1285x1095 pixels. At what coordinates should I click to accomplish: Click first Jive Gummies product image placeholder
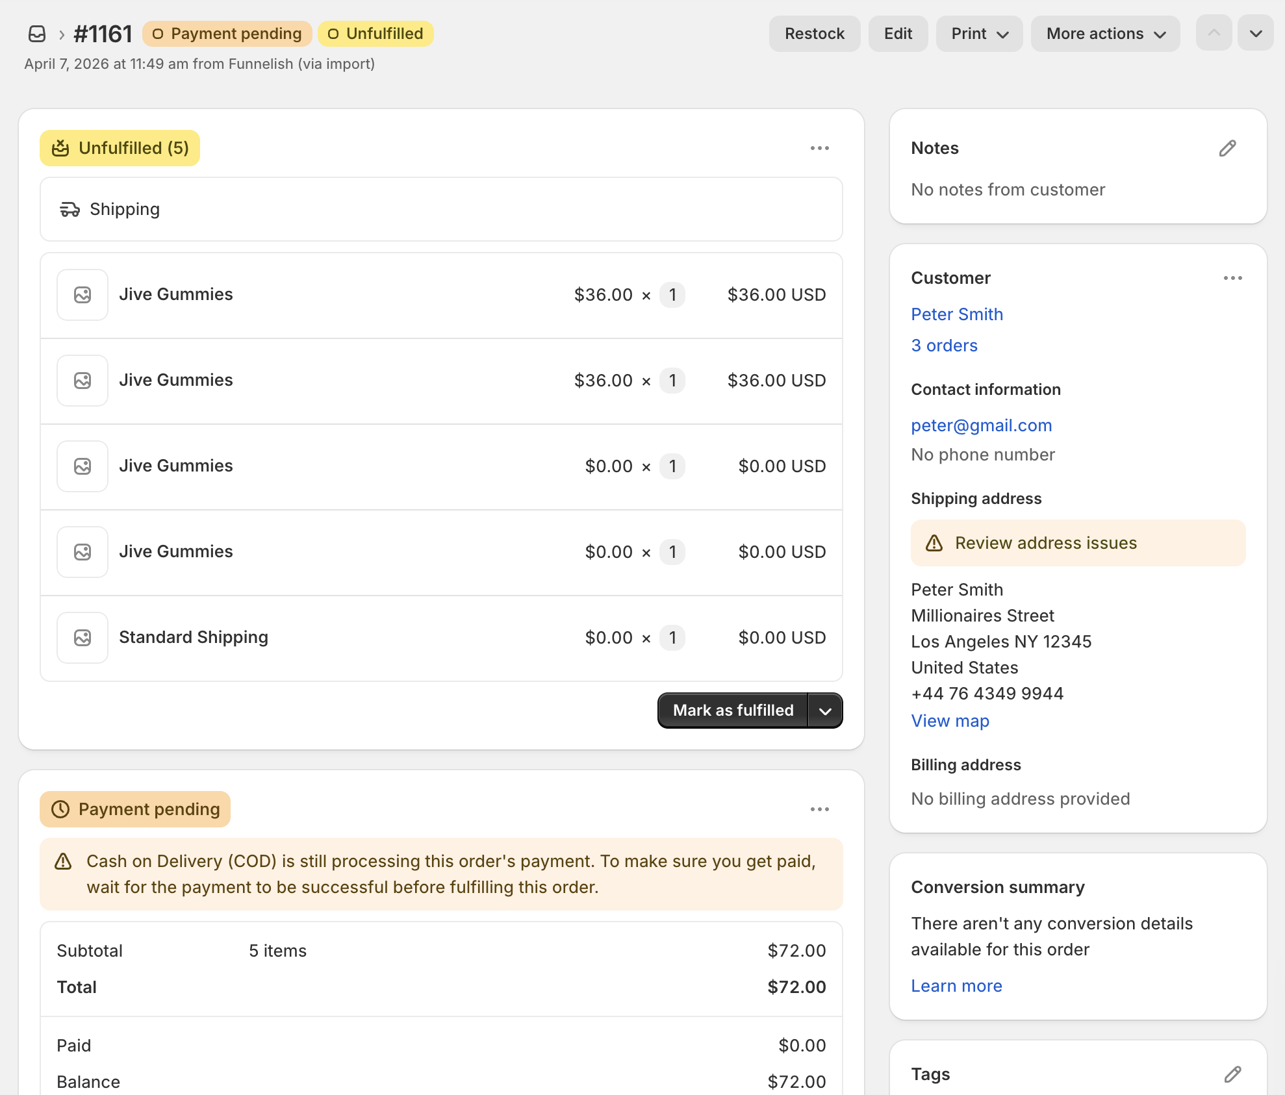(83, 295)
